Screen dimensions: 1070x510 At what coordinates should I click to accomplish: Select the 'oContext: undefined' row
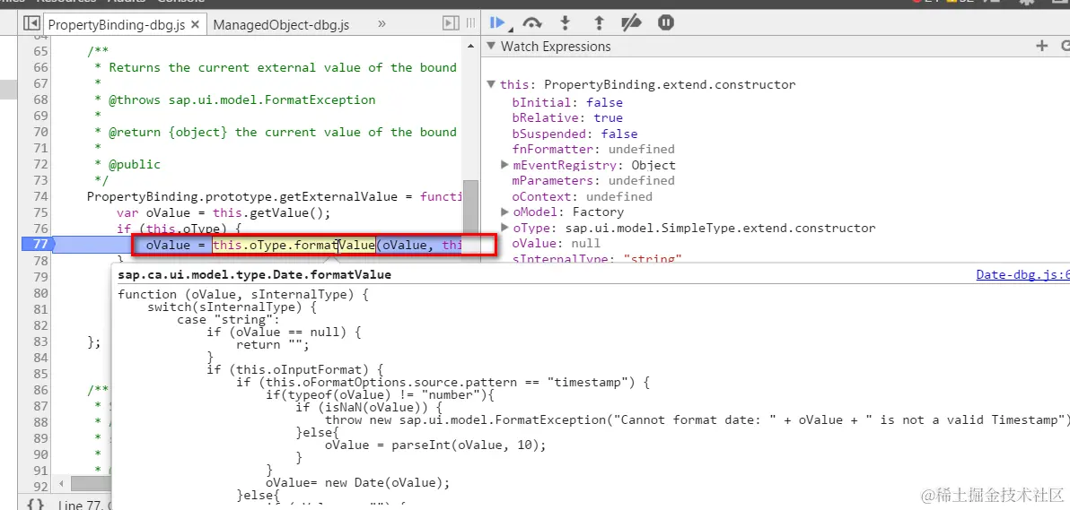[x=582, y=196]
